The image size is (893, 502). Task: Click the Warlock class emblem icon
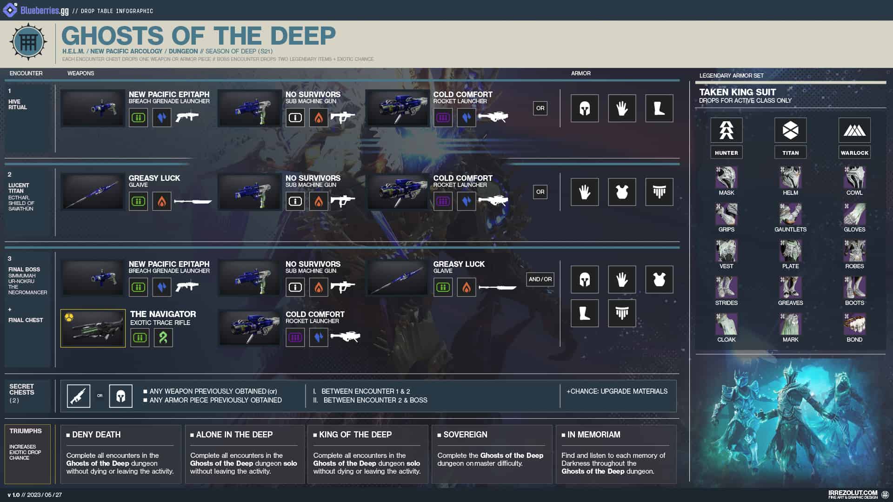(854, 130)
